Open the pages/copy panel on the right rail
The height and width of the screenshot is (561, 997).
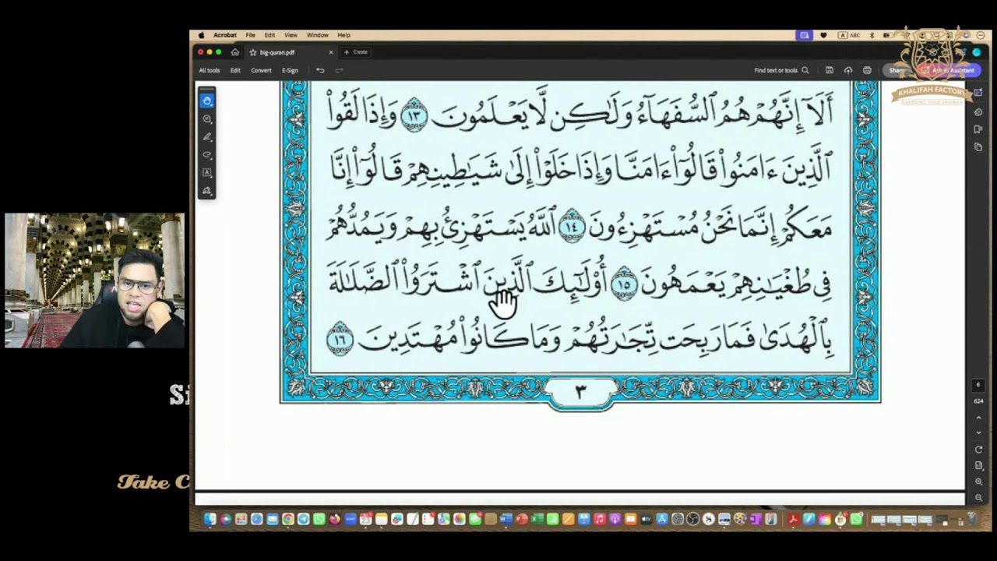pos(978,146)
